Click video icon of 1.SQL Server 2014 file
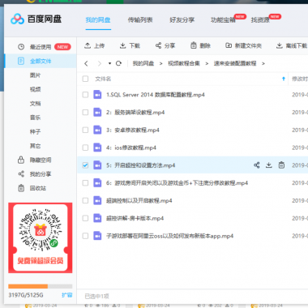 point(97,95)
